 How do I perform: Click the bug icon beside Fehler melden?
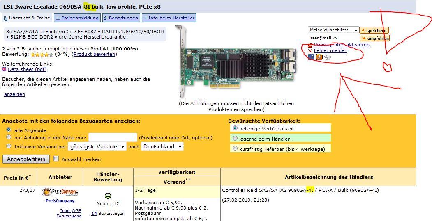(310, 51)
